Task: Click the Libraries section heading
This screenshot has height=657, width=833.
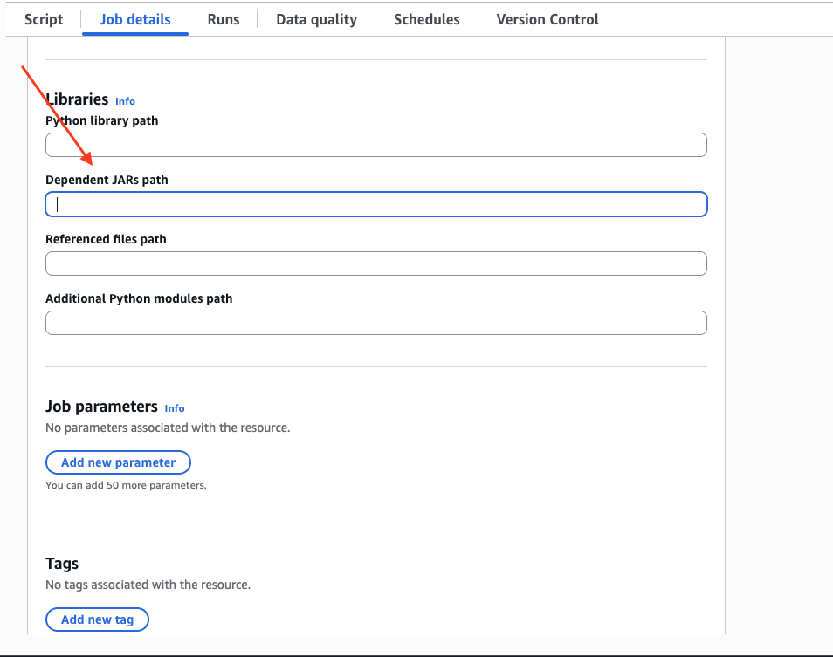Action: tap(76, 99)
